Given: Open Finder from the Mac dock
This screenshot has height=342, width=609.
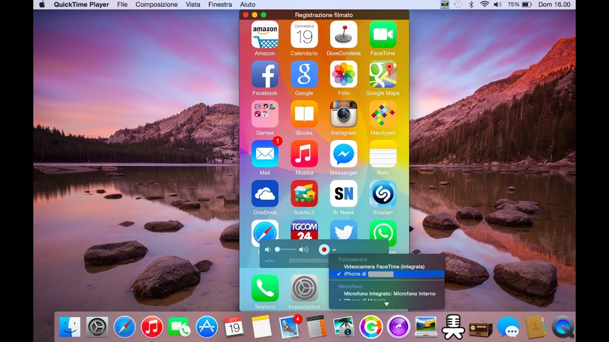Looking at the screenshot, I should pos(70,327).
